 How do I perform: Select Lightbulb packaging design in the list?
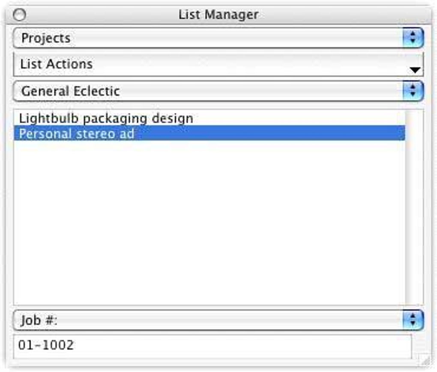coord(106,118)
